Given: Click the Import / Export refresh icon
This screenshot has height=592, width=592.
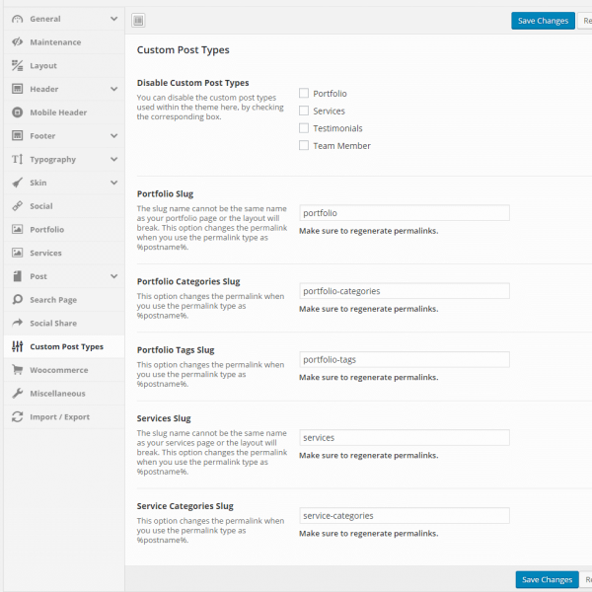Looking at the screenshot, I should point(18,416).
